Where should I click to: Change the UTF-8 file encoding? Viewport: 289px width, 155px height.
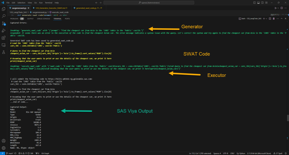(x=226, y=153)
